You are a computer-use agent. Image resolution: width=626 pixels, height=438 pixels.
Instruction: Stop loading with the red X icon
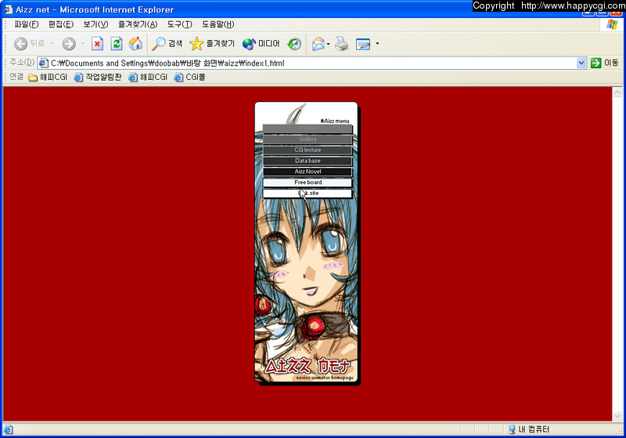(x=97, y=44)
